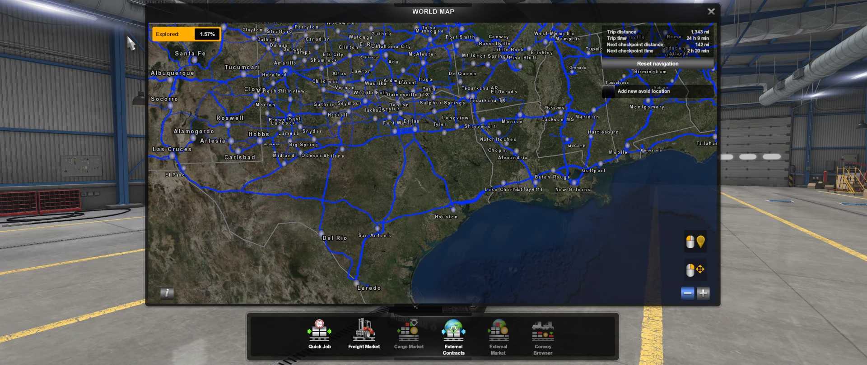The width and height of the screenshot is (867, 365).
Task: Select the Cargo Market icon
Action: (408, 334)
